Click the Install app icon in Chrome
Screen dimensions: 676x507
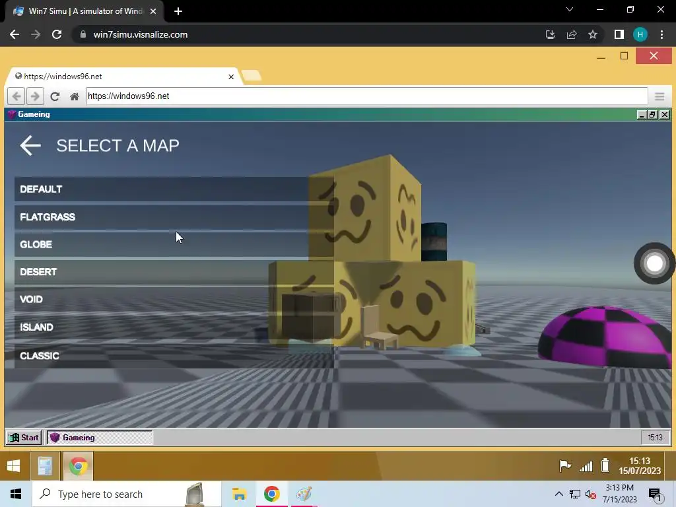(x=550, y=34)
